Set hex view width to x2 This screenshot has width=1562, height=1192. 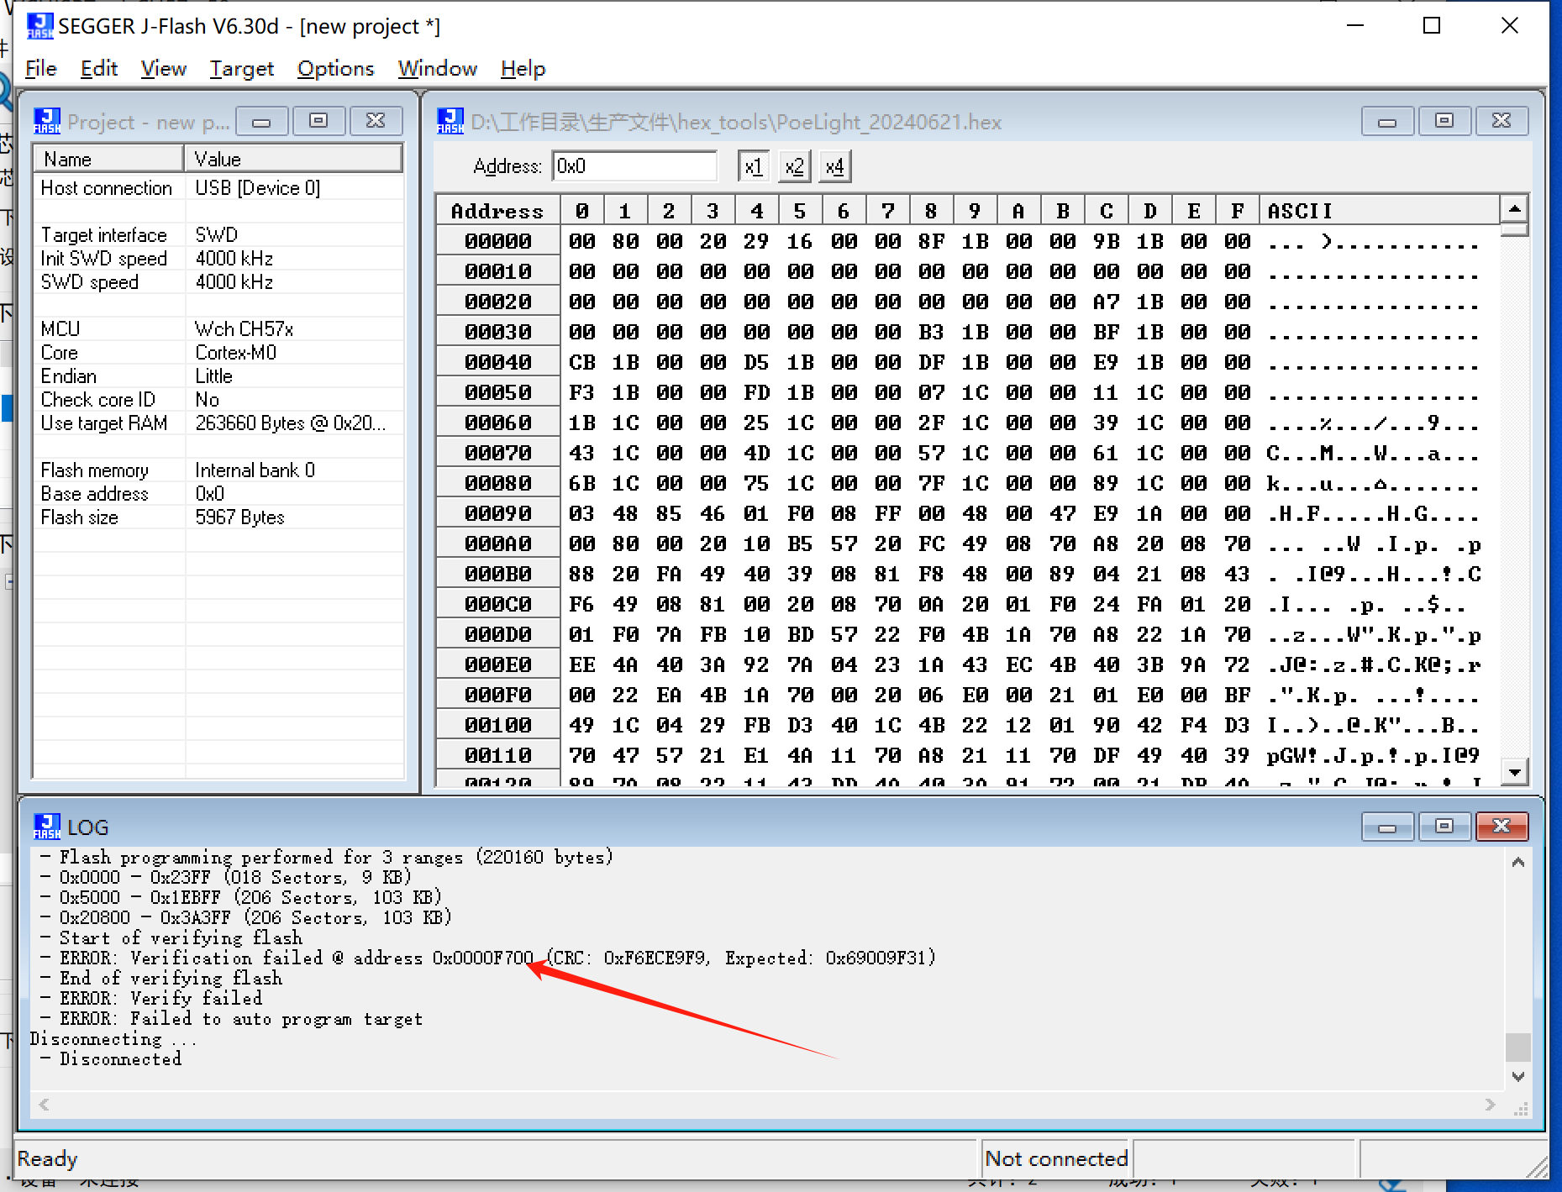pyautogui.click(x=794, y=166)
